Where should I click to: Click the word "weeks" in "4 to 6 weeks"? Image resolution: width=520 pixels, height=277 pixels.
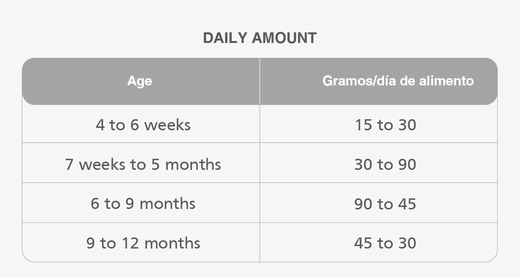(167, 125)
